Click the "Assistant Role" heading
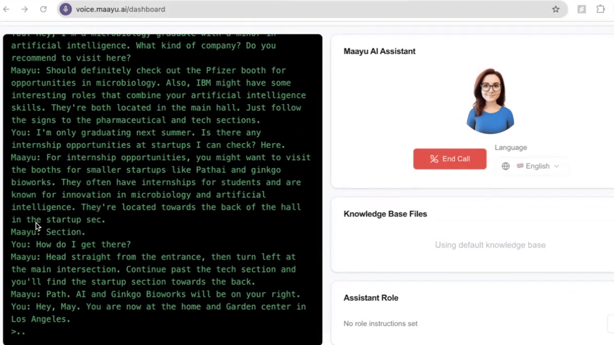The width and height of the screenshot is (614, 345). 371,298
